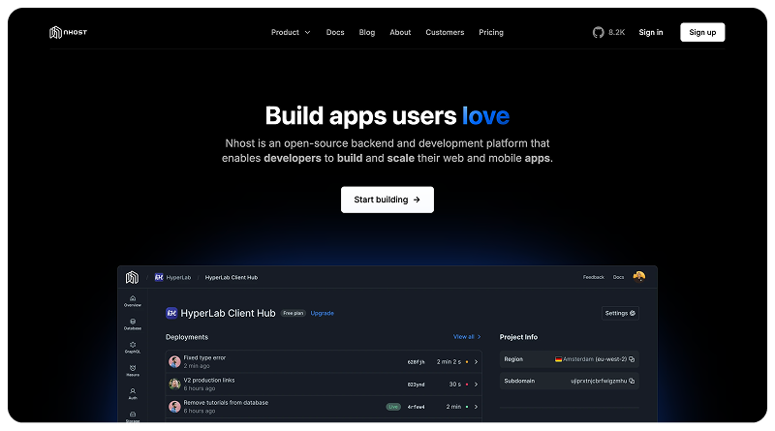The height and width of the screenshot is (431, 775).
Task: Click the user avatar in the dashboard
Action: click(639, 276)
